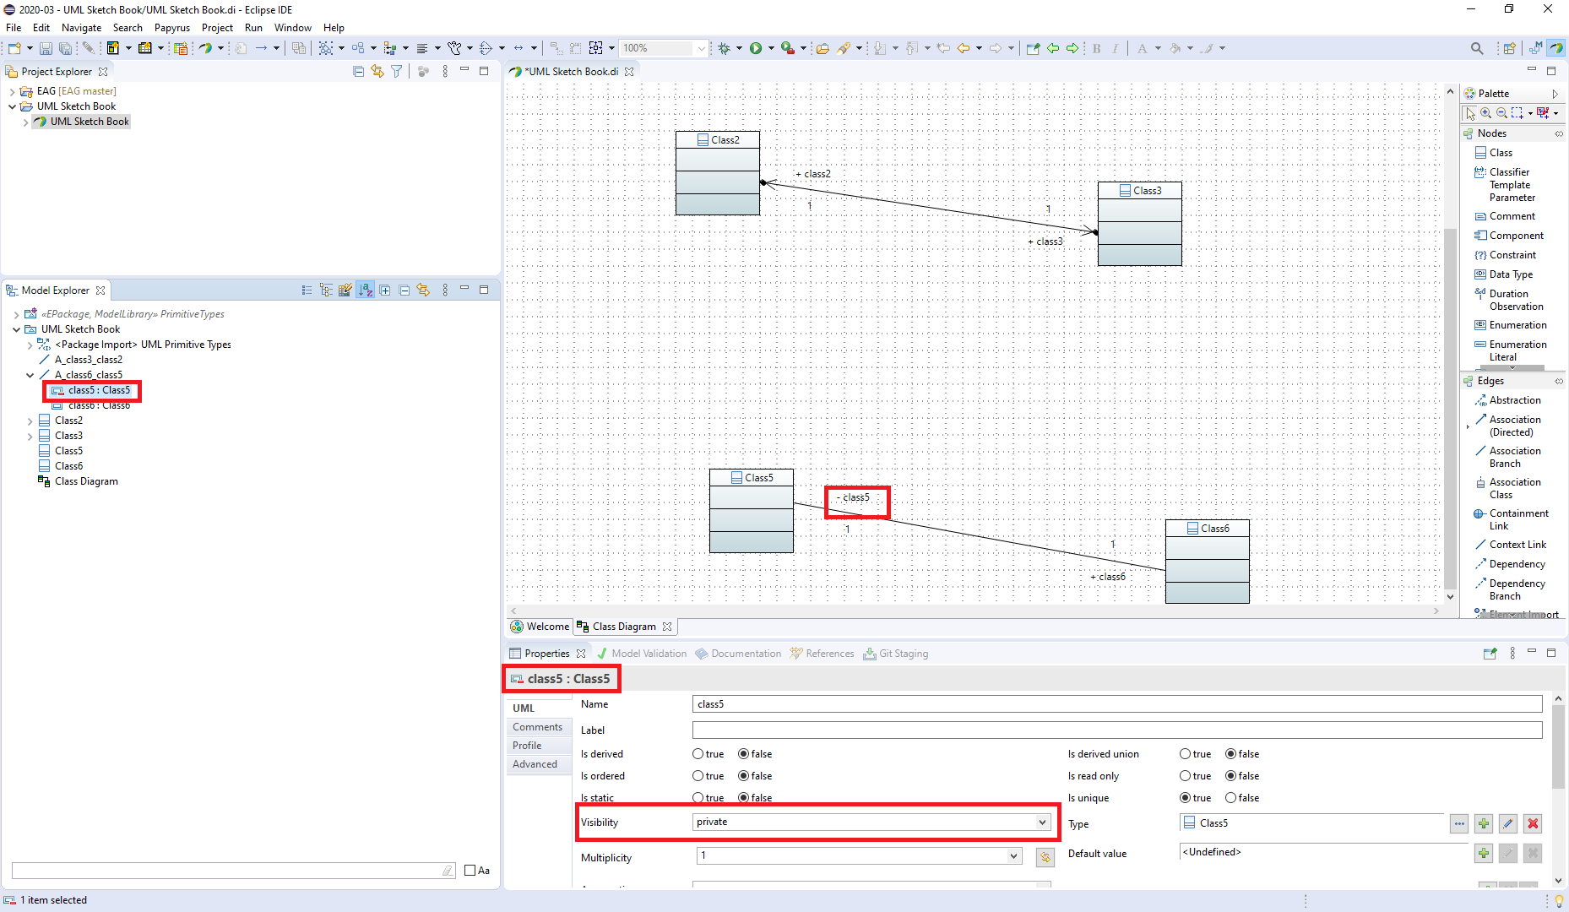
Task: Click the green Run launch icon
Action: [x=756, y=48]
